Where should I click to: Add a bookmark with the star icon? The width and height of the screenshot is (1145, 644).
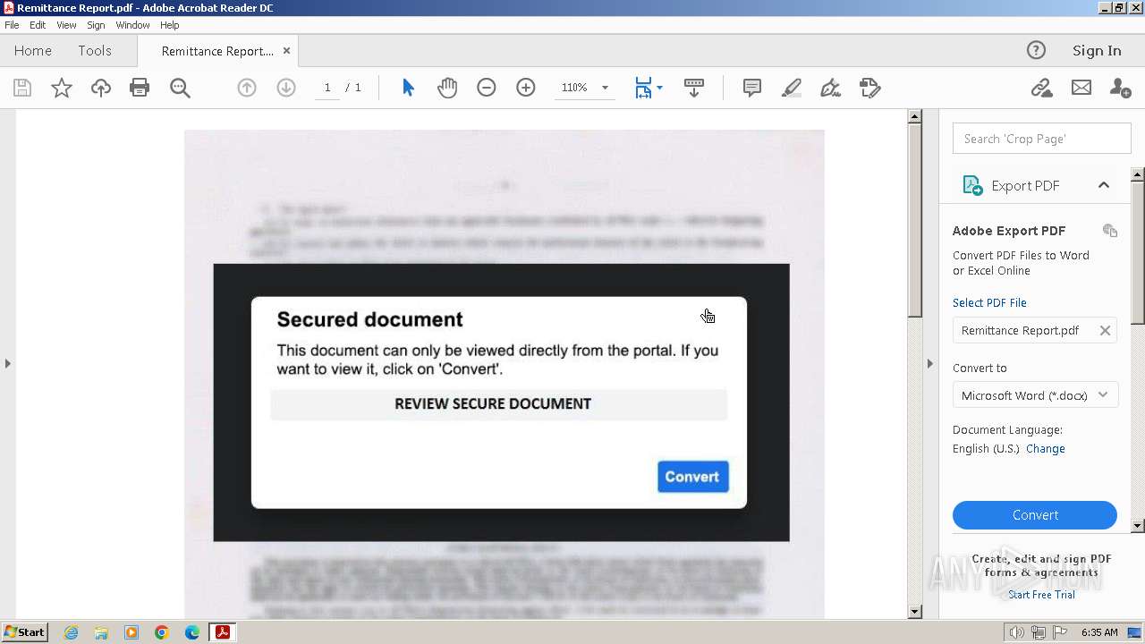pos(62,88)
